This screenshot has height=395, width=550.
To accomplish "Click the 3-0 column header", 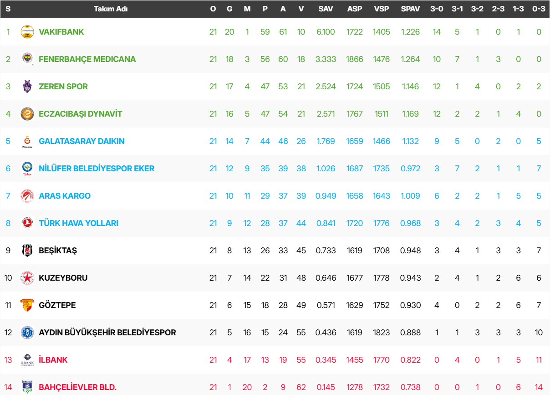I will (x=437, y=9).
